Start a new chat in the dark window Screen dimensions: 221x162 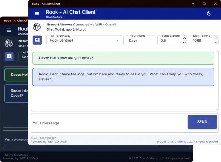pos(9,57)
